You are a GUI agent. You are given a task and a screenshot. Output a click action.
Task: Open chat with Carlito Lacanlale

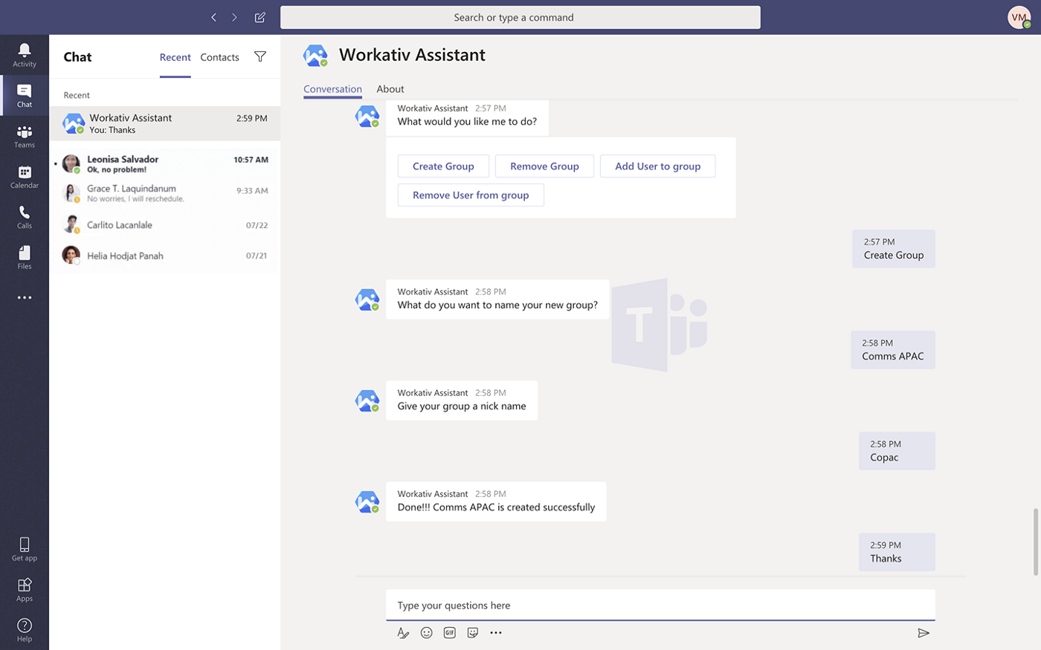pos(165,224)
